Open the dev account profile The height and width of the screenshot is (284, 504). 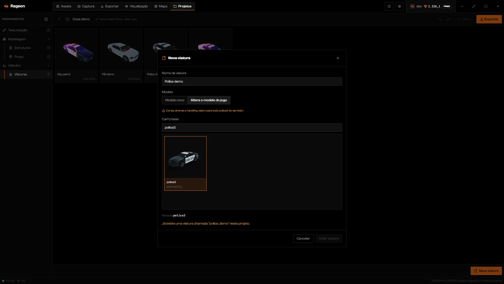(x=416, y=6)
